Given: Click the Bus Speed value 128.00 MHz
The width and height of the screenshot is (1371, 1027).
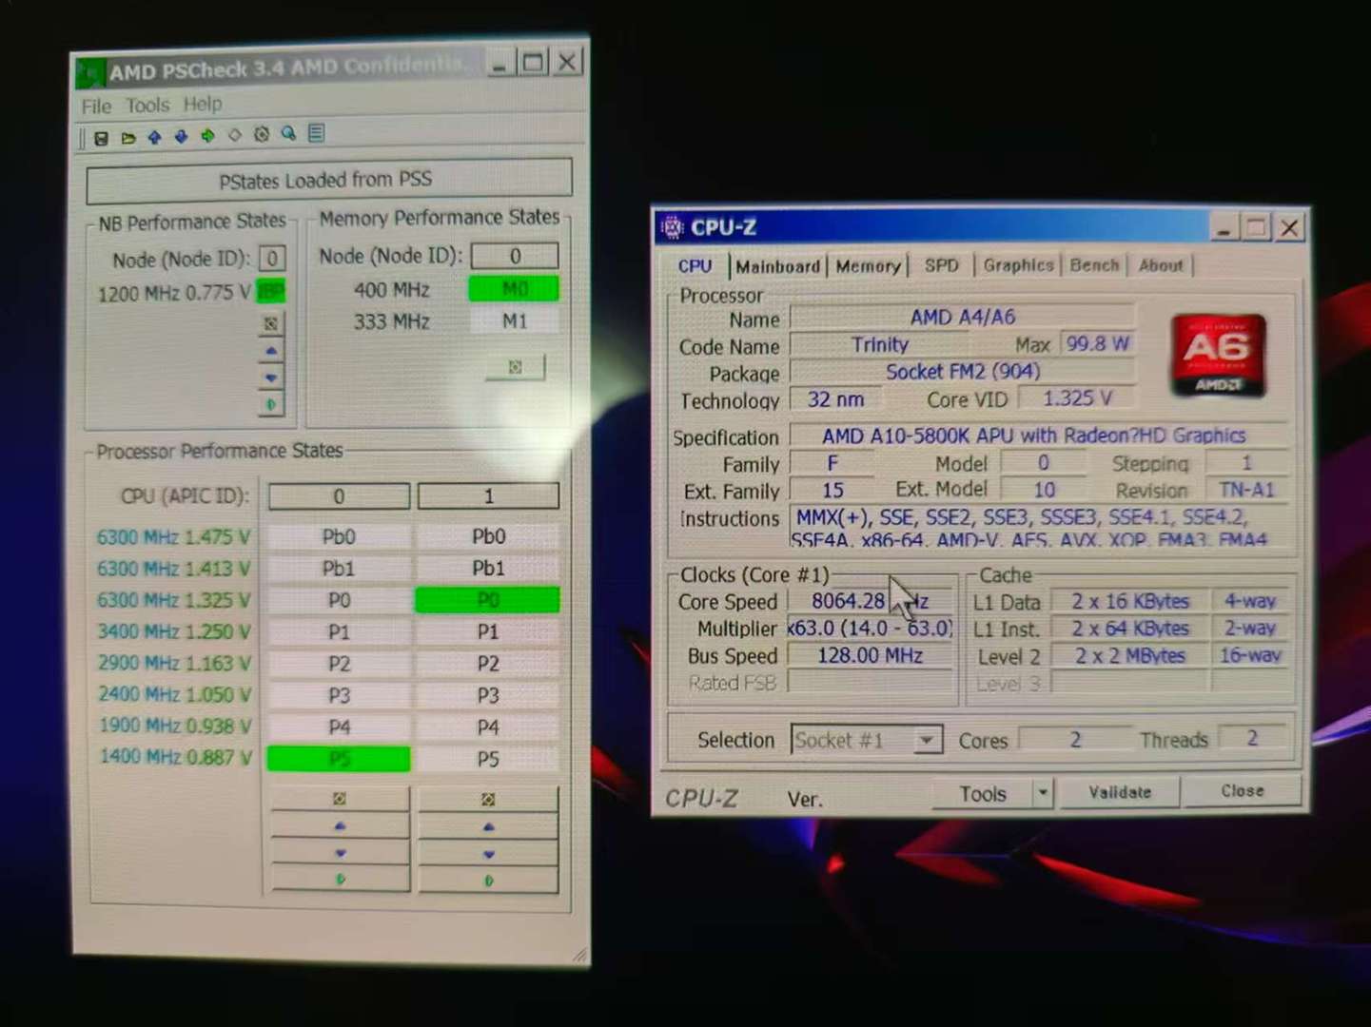Looking at the screenshot, I should pyautogui.click(x=870, y=655).
